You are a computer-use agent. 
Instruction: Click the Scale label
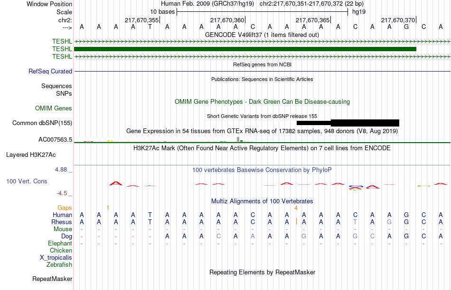pyautogui.click(x=64, y=12)
